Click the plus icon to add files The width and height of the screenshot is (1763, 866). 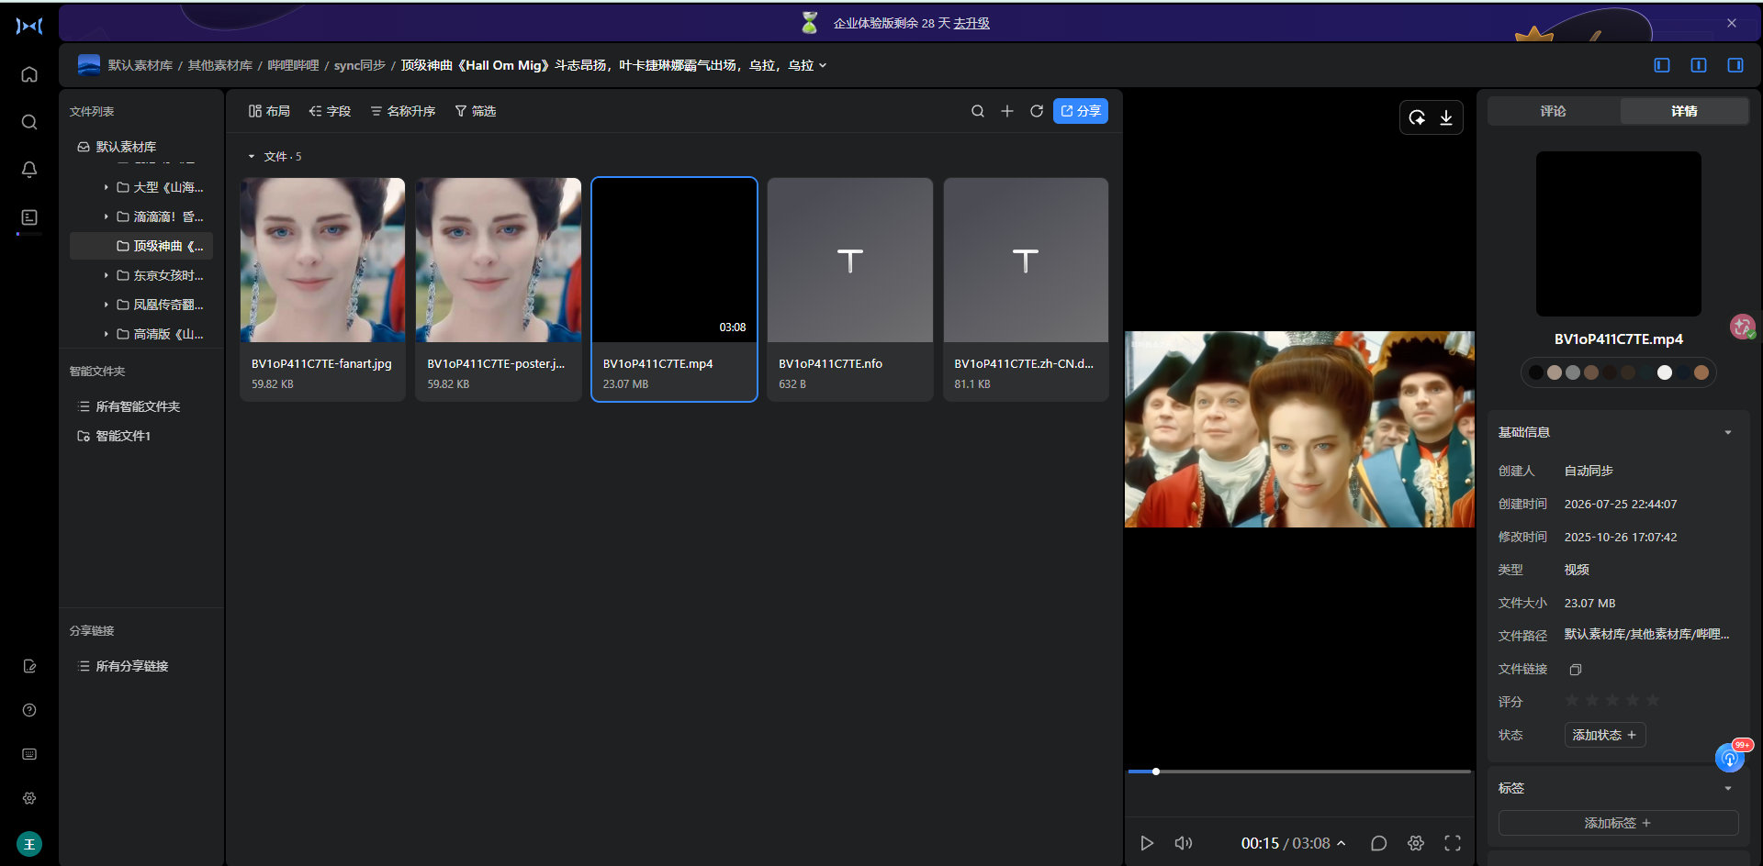point(1007,111)
